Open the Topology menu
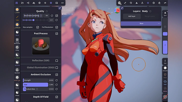This screenshot has width=182, height=102. 34,3
